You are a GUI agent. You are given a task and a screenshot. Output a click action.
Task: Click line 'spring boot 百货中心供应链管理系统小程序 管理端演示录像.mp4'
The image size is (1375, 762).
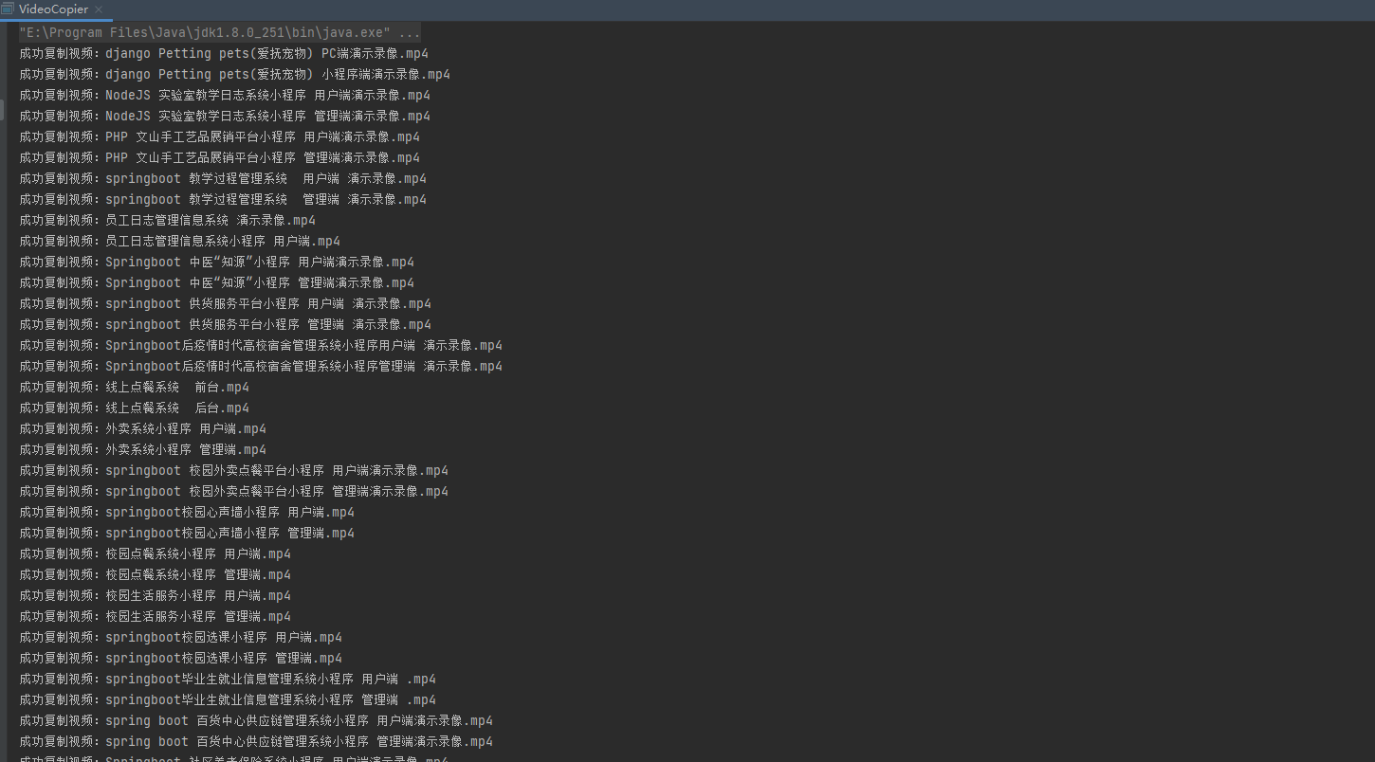pyautogui.click(x=256, y=741)
